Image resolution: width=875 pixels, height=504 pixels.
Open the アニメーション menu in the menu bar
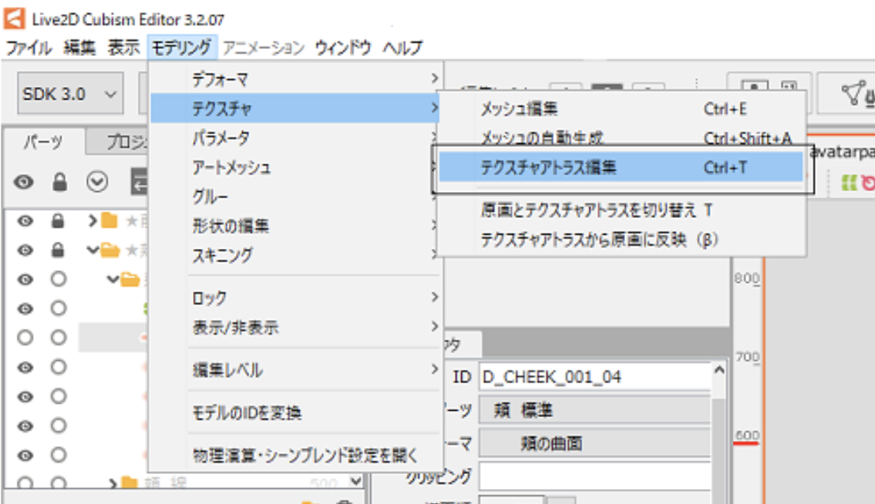263,47
